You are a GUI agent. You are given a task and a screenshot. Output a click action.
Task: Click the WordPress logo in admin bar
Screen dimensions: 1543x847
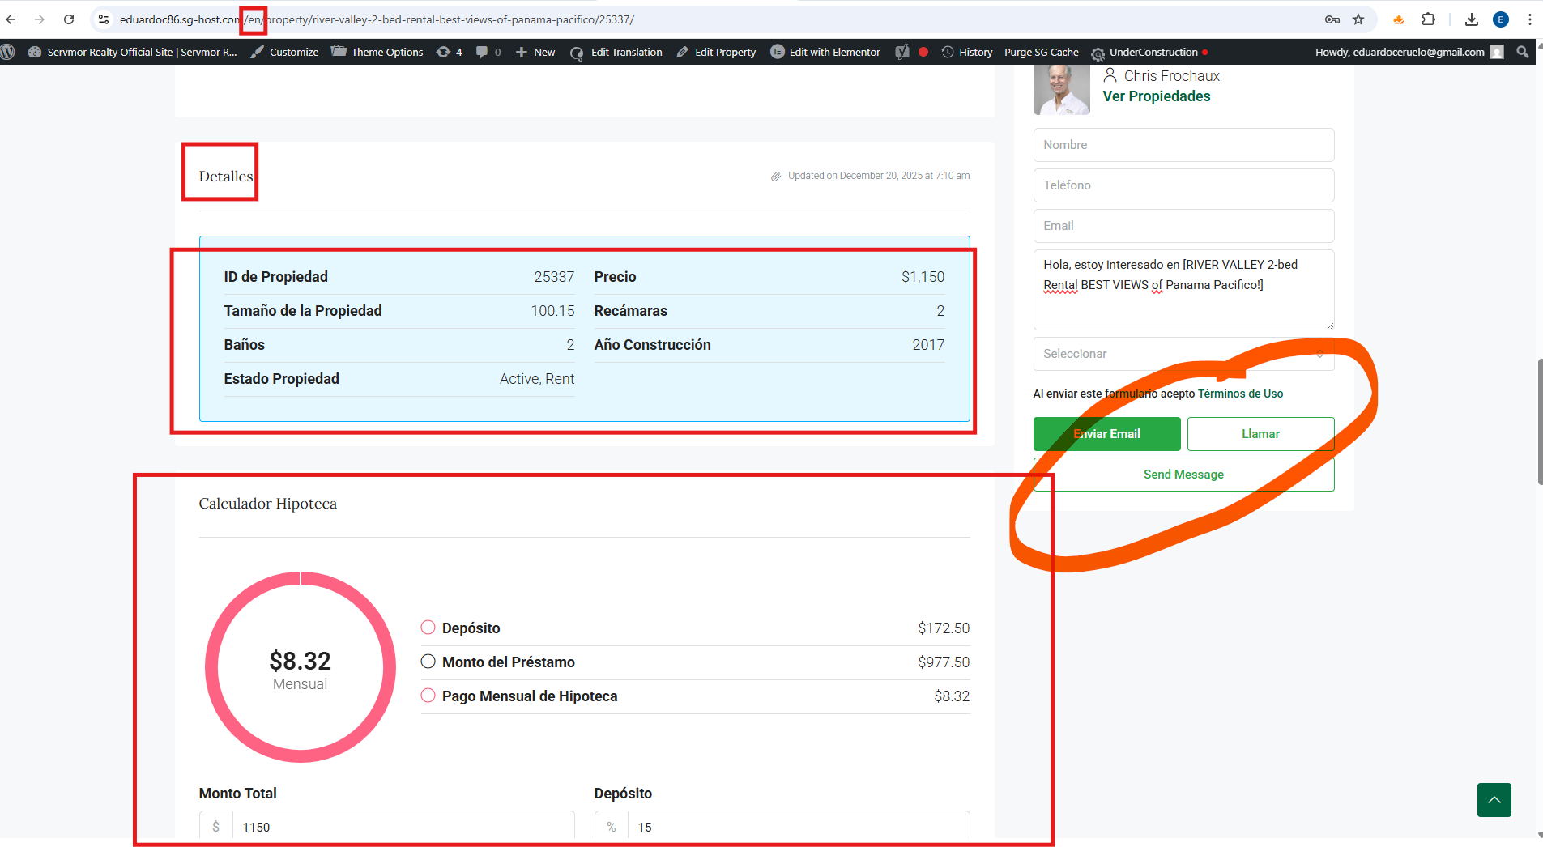click(8, 52)
